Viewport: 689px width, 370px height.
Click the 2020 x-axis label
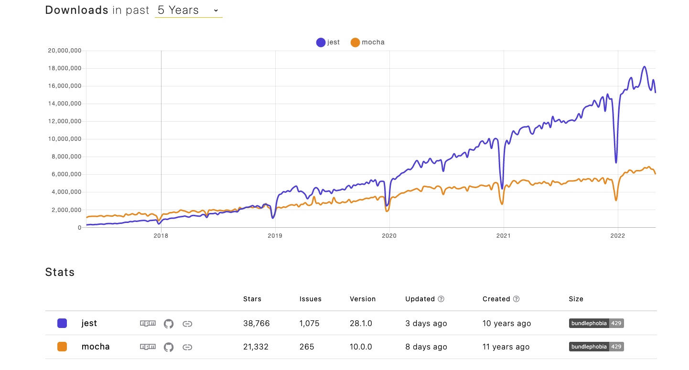[x=389, y=235]
